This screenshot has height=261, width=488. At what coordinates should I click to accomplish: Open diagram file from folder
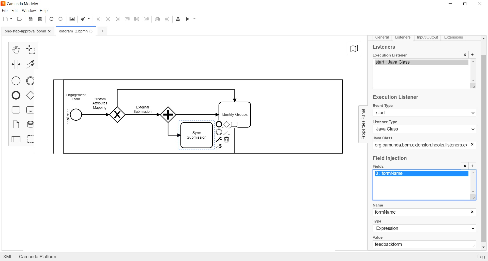tap(19, 19)
